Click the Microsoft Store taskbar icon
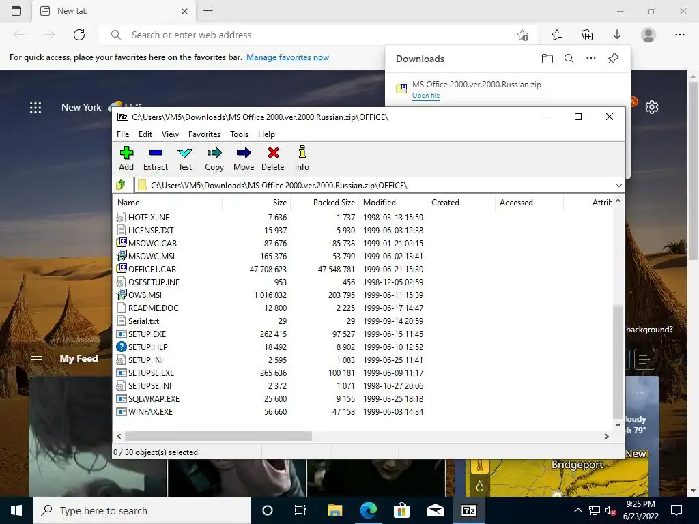This screenshot has height=524, width=699. (x=401, y=510)
